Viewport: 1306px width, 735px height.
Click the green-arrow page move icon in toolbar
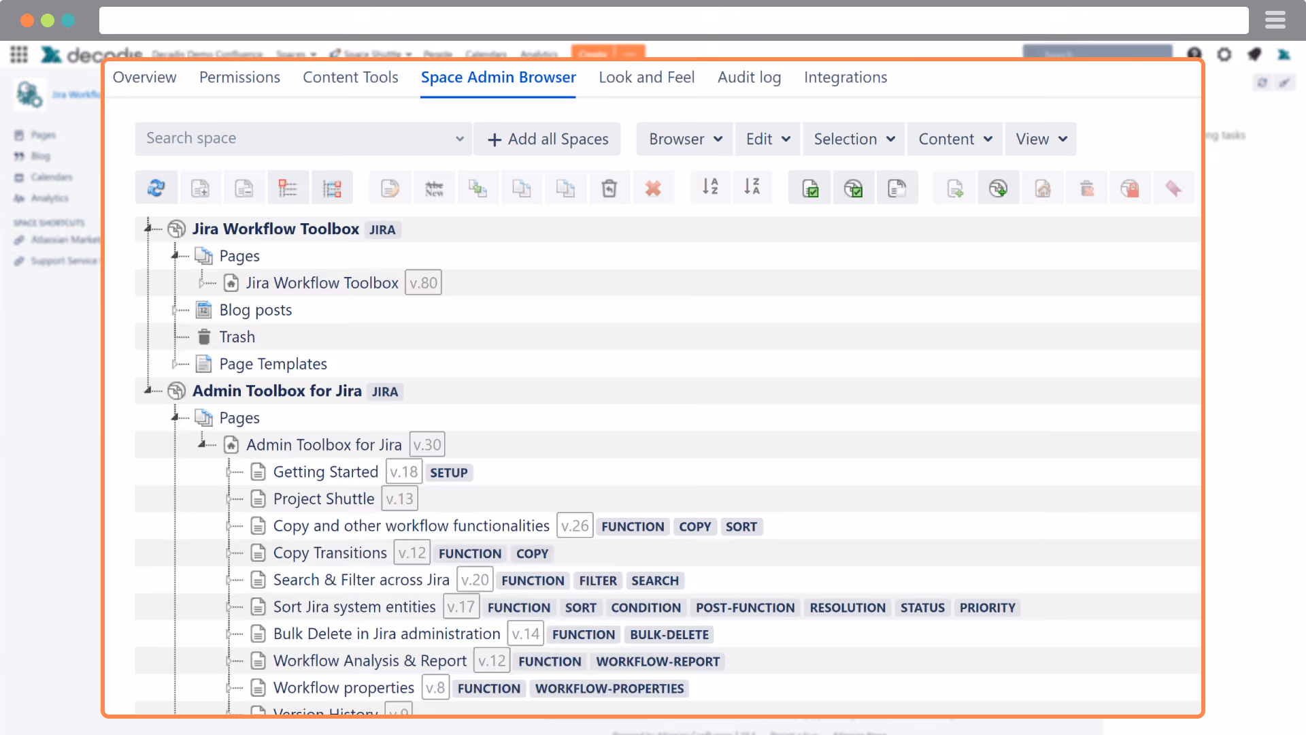tap(478, 188)
